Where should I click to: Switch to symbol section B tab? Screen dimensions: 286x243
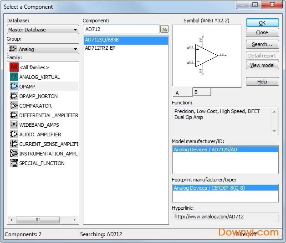coord(201,92)
